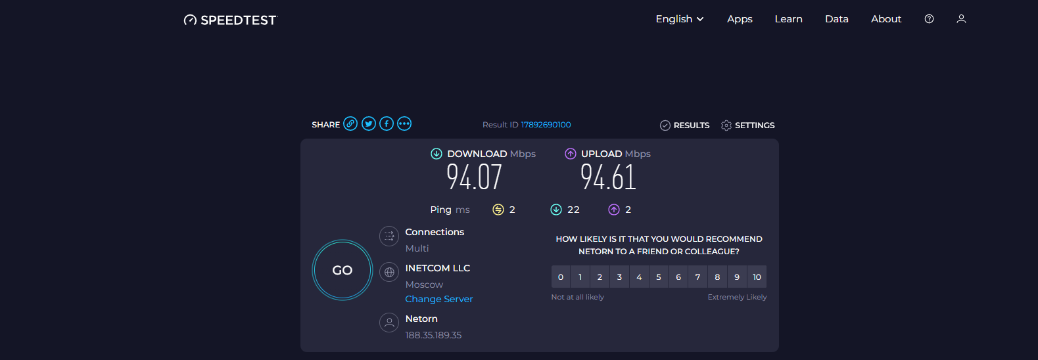Open SETTINGS
The width and height of the screenshot is (1038, 360).
pos(747,125)
